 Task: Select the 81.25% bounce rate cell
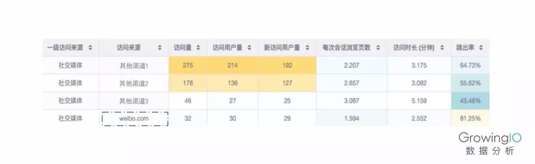click(x=470, y=119)
